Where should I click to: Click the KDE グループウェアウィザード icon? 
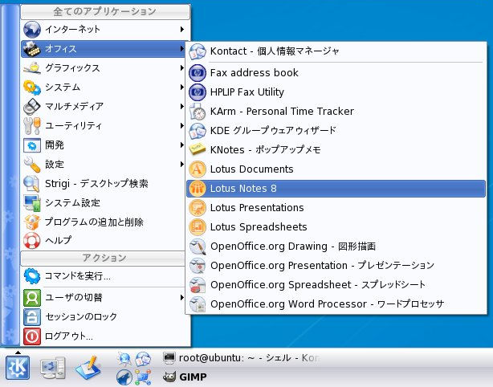tap(198, 130)
